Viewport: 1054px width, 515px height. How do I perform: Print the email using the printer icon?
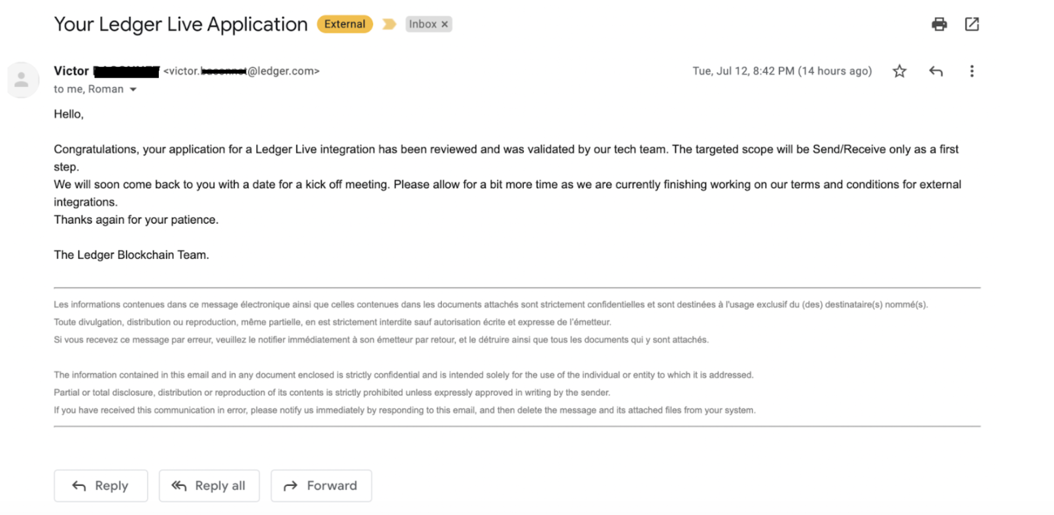[939, 24]
